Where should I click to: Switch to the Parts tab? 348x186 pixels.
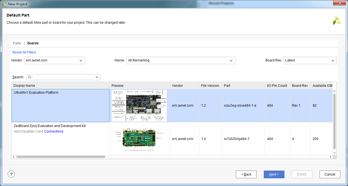click(x=17, y=43)
